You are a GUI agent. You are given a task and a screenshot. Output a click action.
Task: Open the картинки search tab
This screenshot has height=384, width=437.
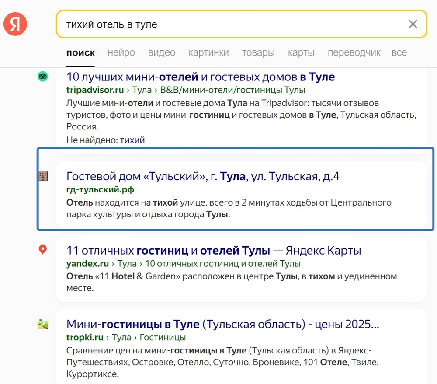point(208,52)
